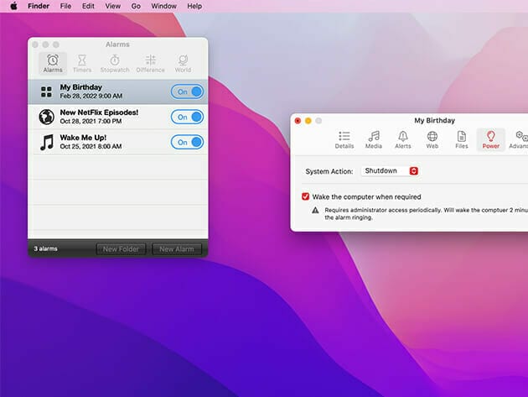Turn off the My Birthday alarm switch

coord(187,91)
